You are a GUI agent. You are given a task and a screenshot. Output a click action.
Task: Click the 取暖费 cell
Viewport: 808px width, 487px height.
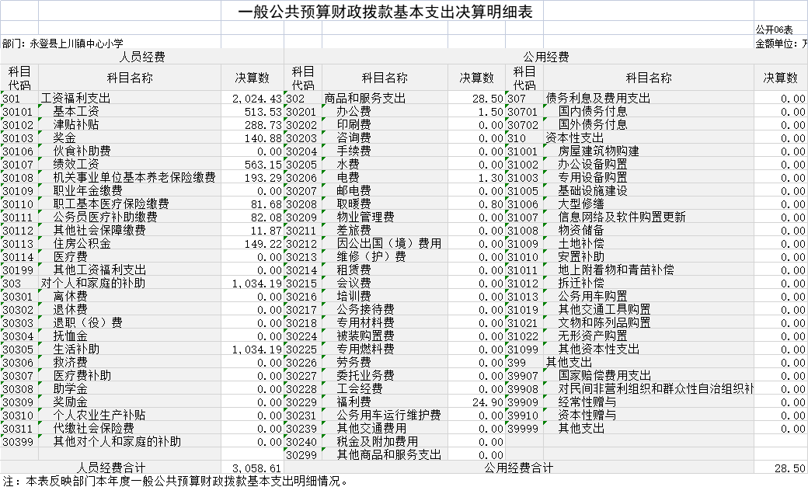(x=353, y=204)
